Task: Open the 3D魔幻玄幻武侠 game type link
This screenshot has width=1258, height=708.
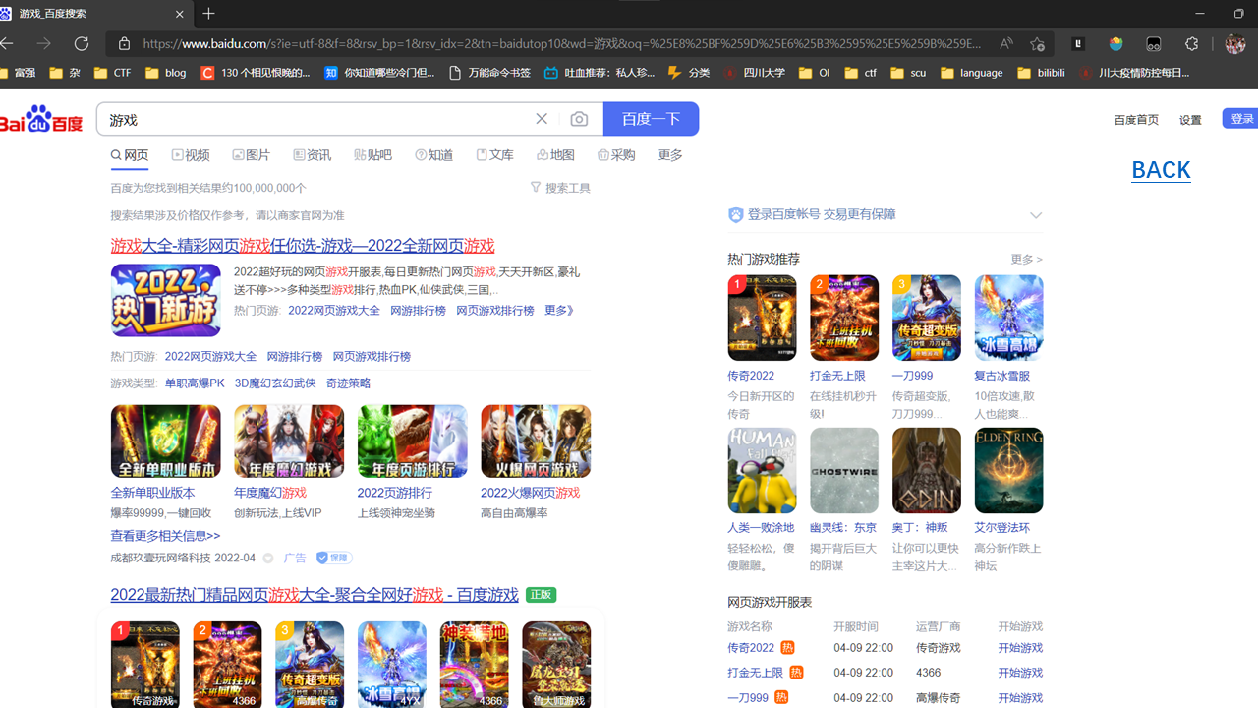Action: [275, 383]
